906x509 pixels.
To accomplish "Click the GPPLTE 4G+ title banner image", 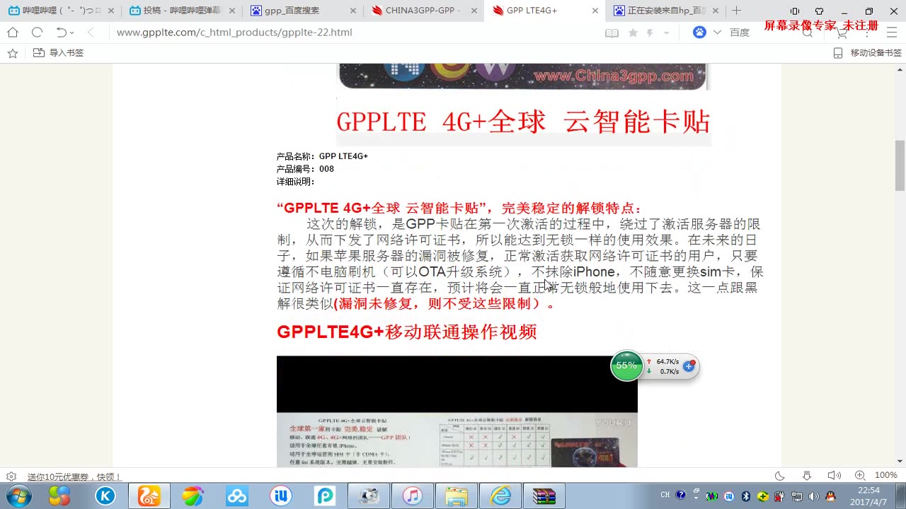I will pyautogui.click(x=523, y=122).
